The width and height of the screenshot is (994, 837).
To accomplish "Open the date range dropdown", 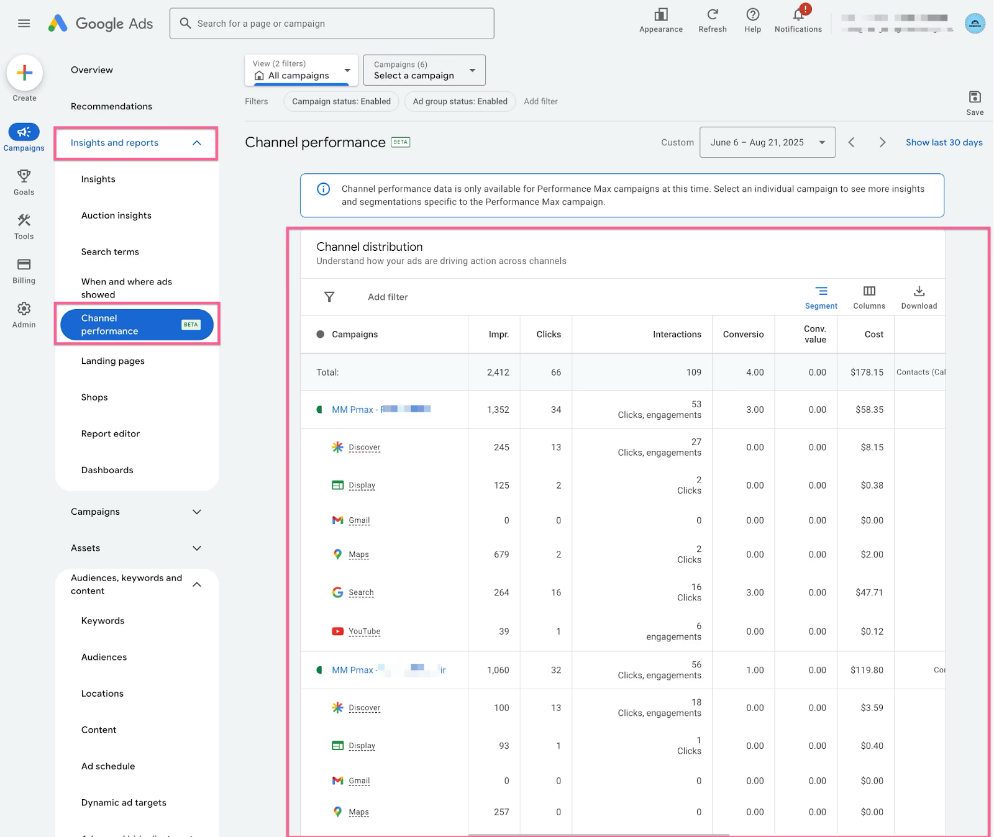I will pyautogui.click(x=767, y=142).
